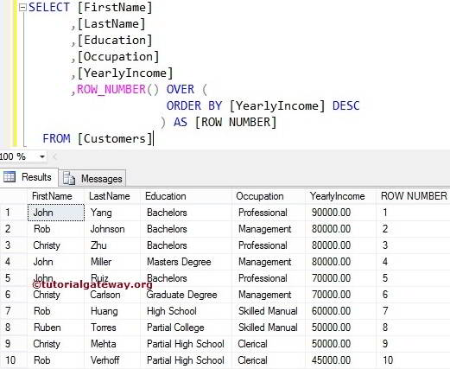Place cursor on [Customers] in FROM clause
The height and width of the screenshot is (369, 450).
[115, 139]
